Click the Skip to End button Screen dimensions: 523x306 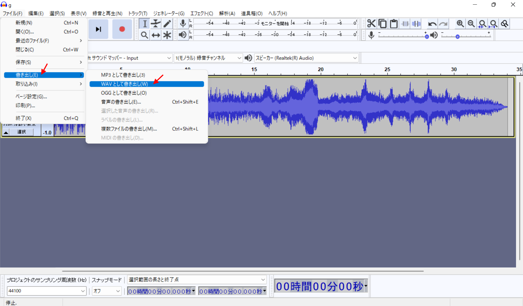coord(98,29)
